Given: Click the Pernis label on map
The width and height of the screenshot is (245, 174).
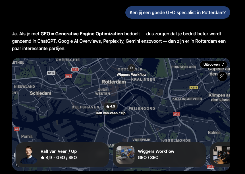Looking at the screenshot, I should pos(27,137).
